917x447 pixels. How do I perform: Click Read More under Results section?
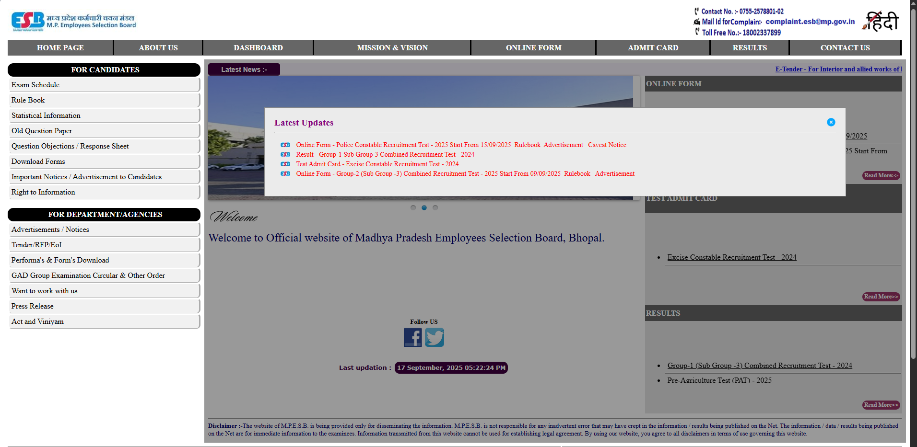(881, 405)
